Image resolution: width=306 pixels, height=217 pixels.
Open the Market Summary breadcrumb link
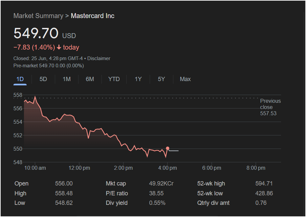(x=38, y=16)
